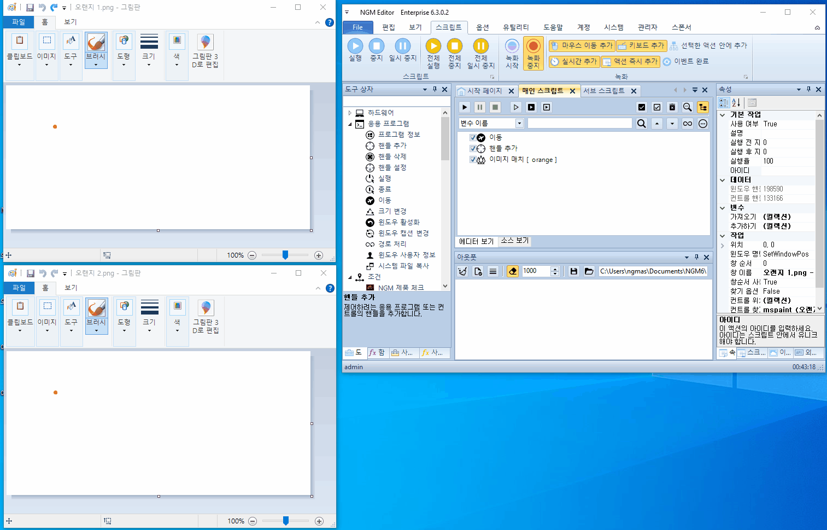Click categorized sort icon in 속성 panel
The height and width of the screenshot is (530, 827).
pyautogui.click(x=724, y=102)
